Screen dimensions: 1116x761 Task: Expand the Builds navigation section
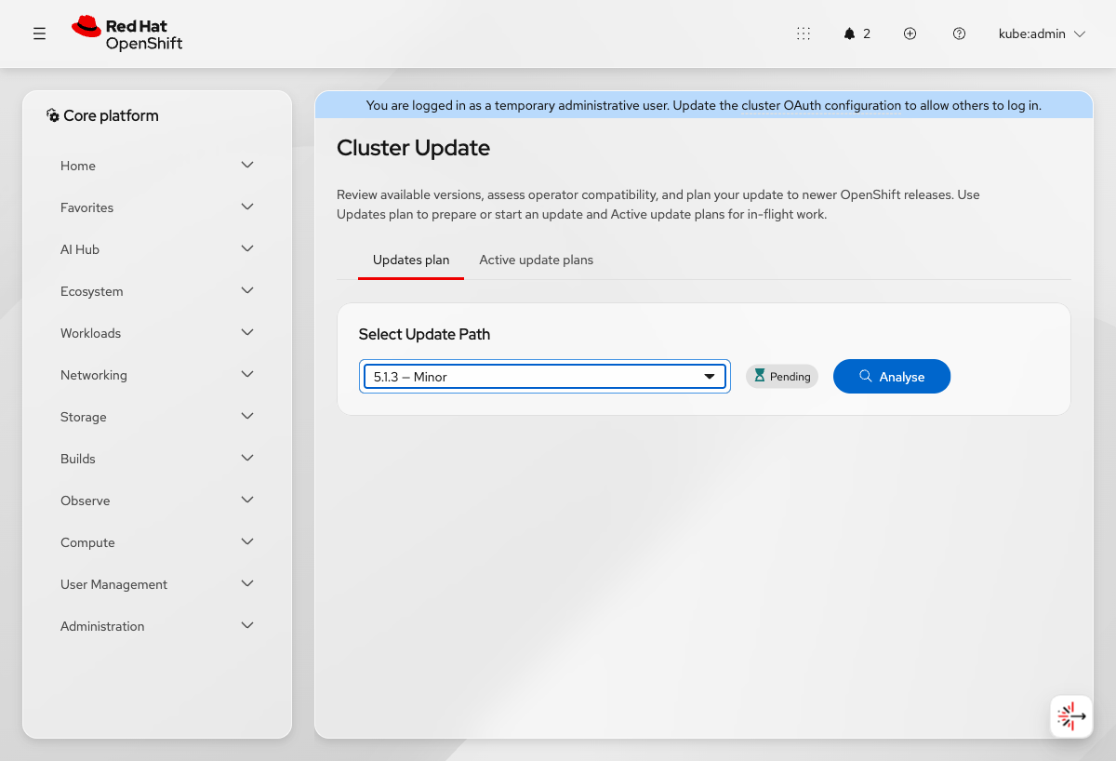click(x=157, y=459)
